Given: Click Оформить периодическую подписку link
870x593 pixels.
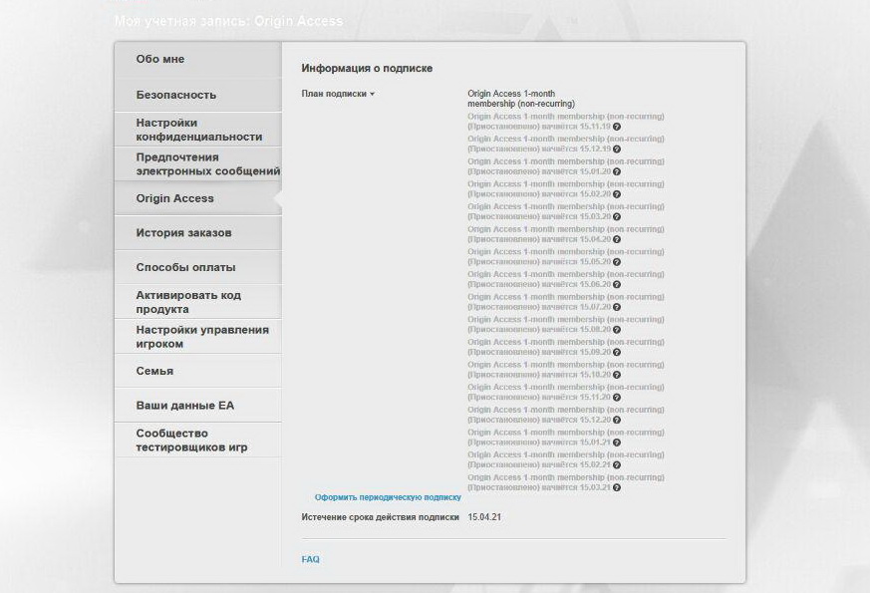Looking at the screenshot, I should coord(388,497).
